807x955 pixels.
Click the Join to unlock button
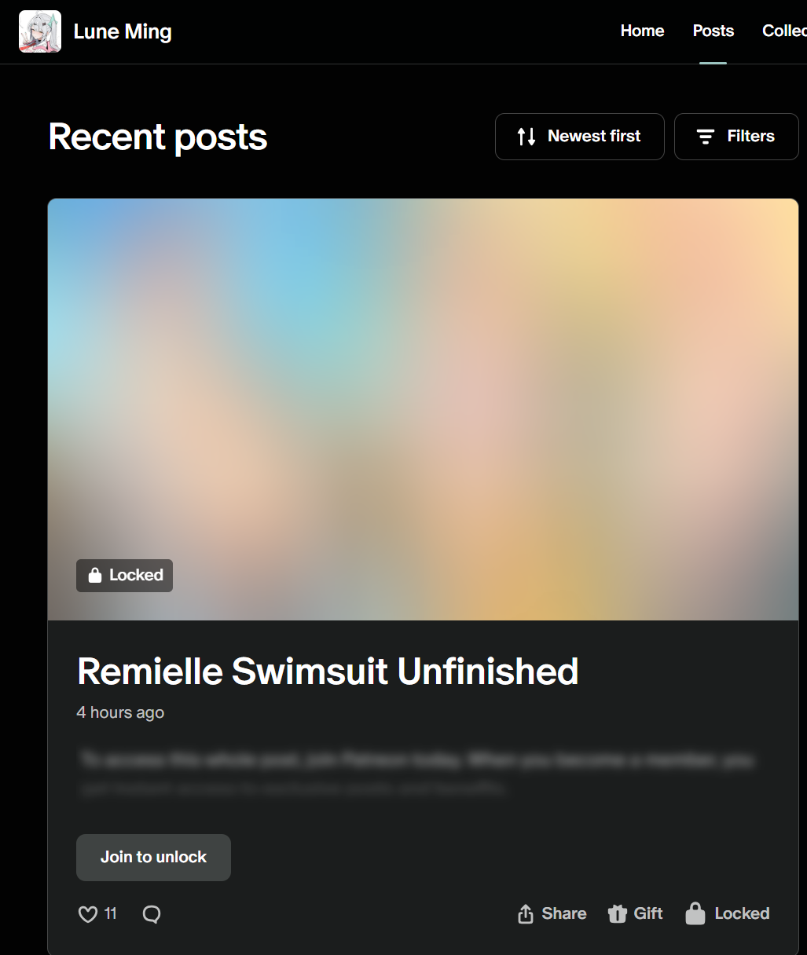(x=153, y=858)
